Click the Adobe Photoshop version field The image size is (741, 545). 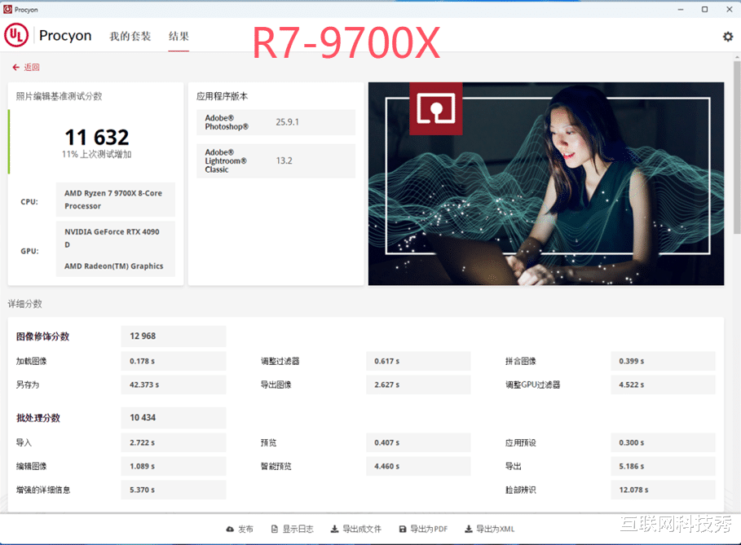pyautogui.click(x=275, y=122)
